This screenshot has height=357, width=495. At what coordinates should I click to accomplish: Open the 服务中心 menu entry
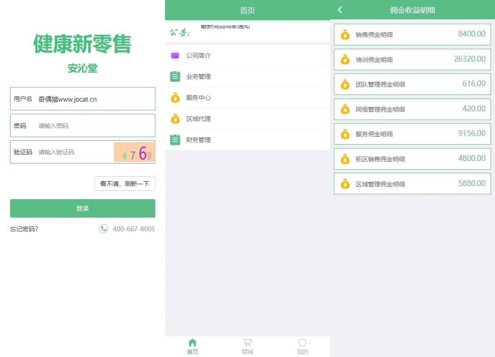(x=247, y=98)
